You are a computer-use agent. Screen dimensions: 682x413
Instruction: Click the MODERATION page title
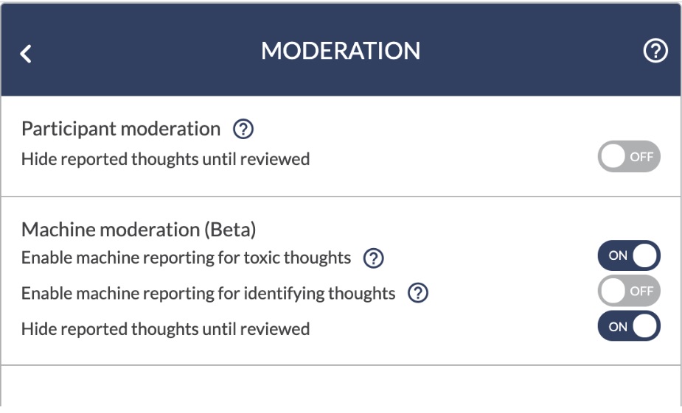point(341,51)
